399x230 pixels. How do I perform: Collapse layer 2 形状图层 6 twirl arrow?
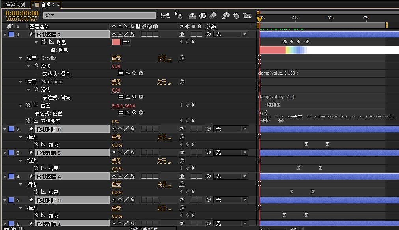(x=5, y=129)
